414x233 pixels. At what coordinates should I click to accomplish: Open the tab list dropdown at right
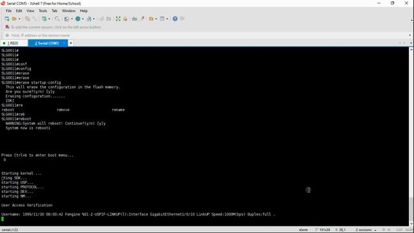[x=411, y=43]
